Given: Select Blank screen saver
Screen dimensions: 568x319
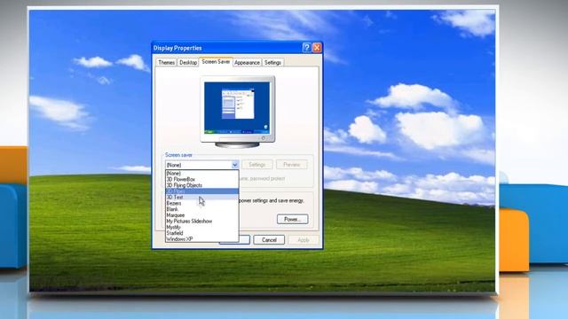Looking at the screenshot, I should [201, 209].
